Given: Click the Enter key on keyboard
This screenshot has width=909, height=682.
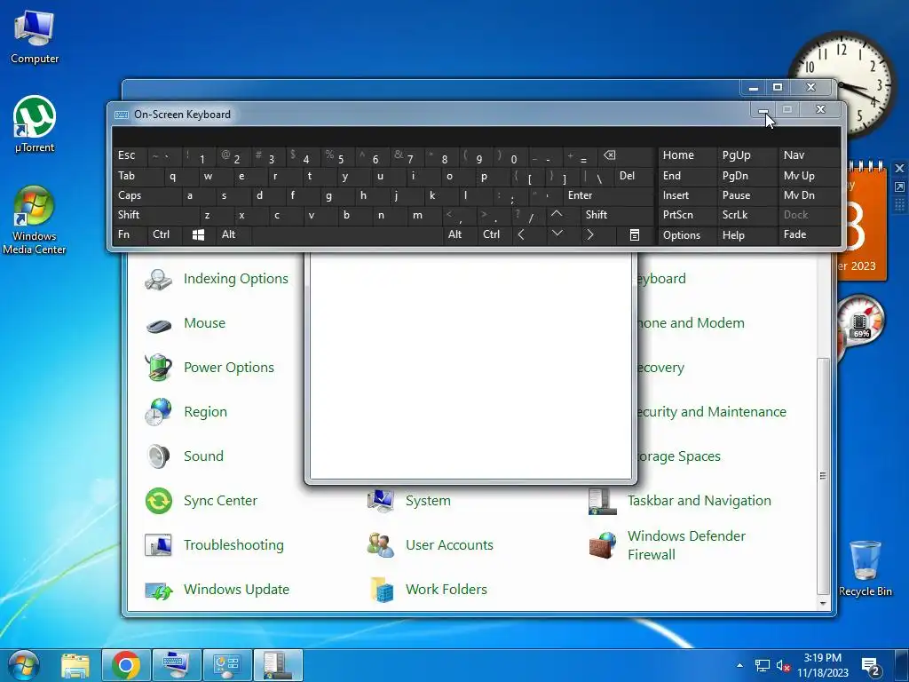Looking at the screenshot, I should pyautogui.click(x=609, y=195).
